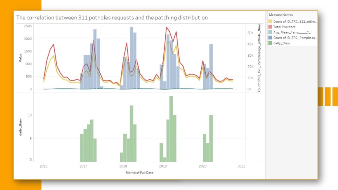Click the 50K tick on the right axis
Viewport: 338px width, 190px height.
pos(250,33)
